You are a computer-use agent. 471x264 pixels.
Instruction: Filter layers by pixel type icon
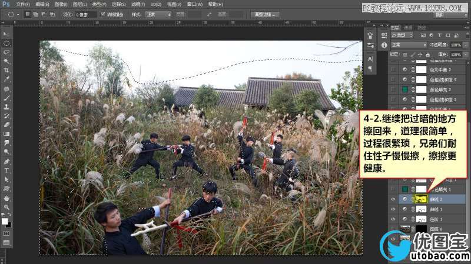tap(423, 35)
